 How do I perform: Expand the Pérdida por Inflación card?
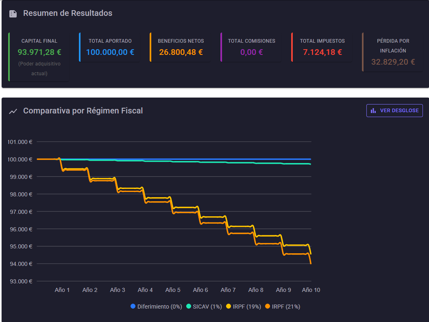393,52
